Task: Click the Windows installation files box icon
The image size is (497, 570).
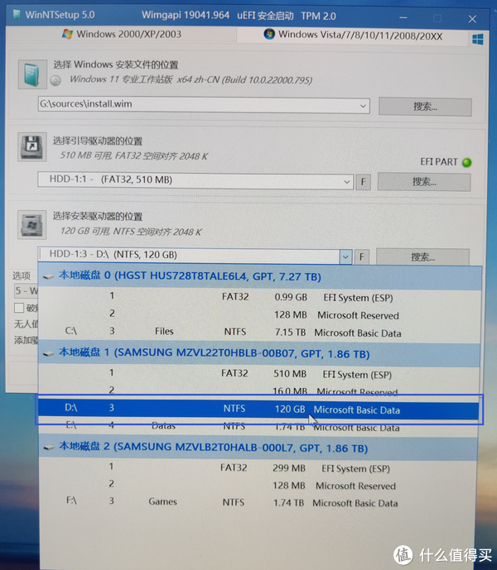Action: 32,74
